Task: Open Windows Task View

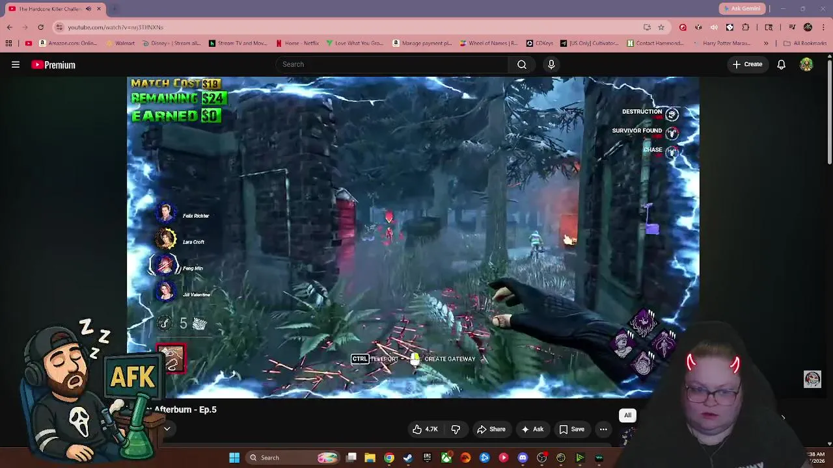Action: tap(351, 458)
